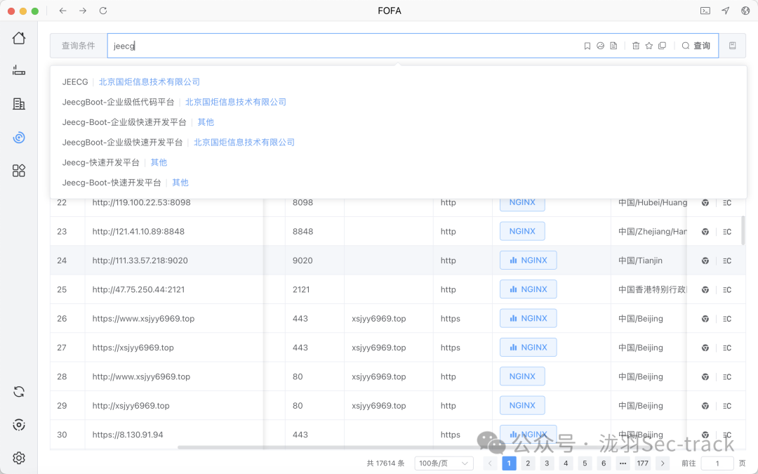
Task: Go to last page 177
Action: pos(642,463)
